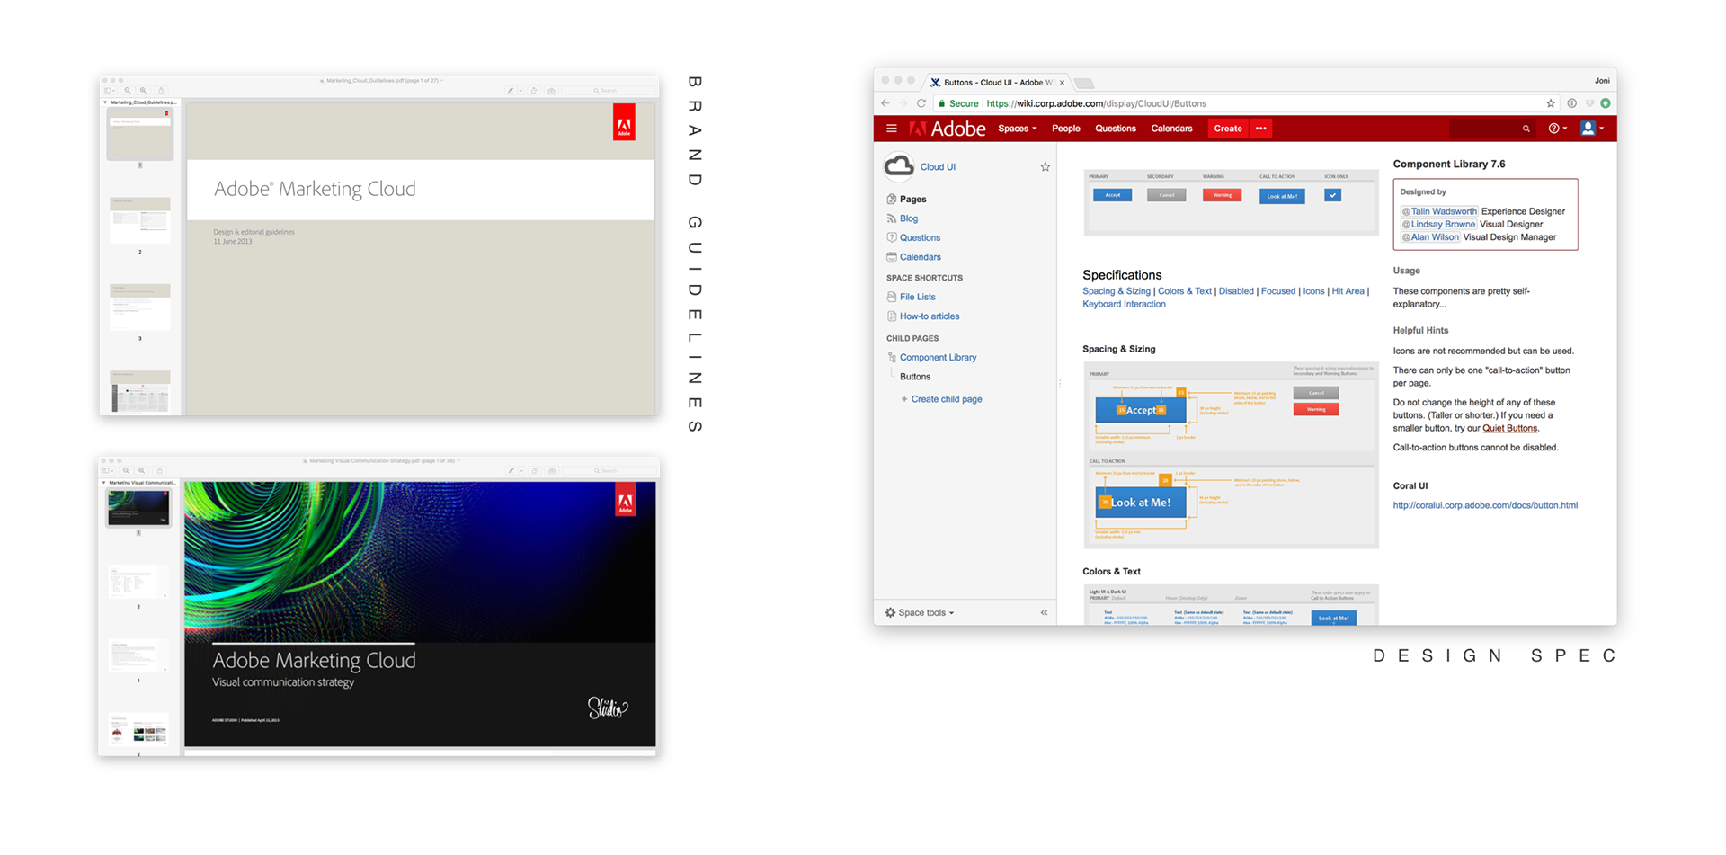Click the Cloud UI cloud logo icon
The image size is (1726, 855).
tap(898, 166)
